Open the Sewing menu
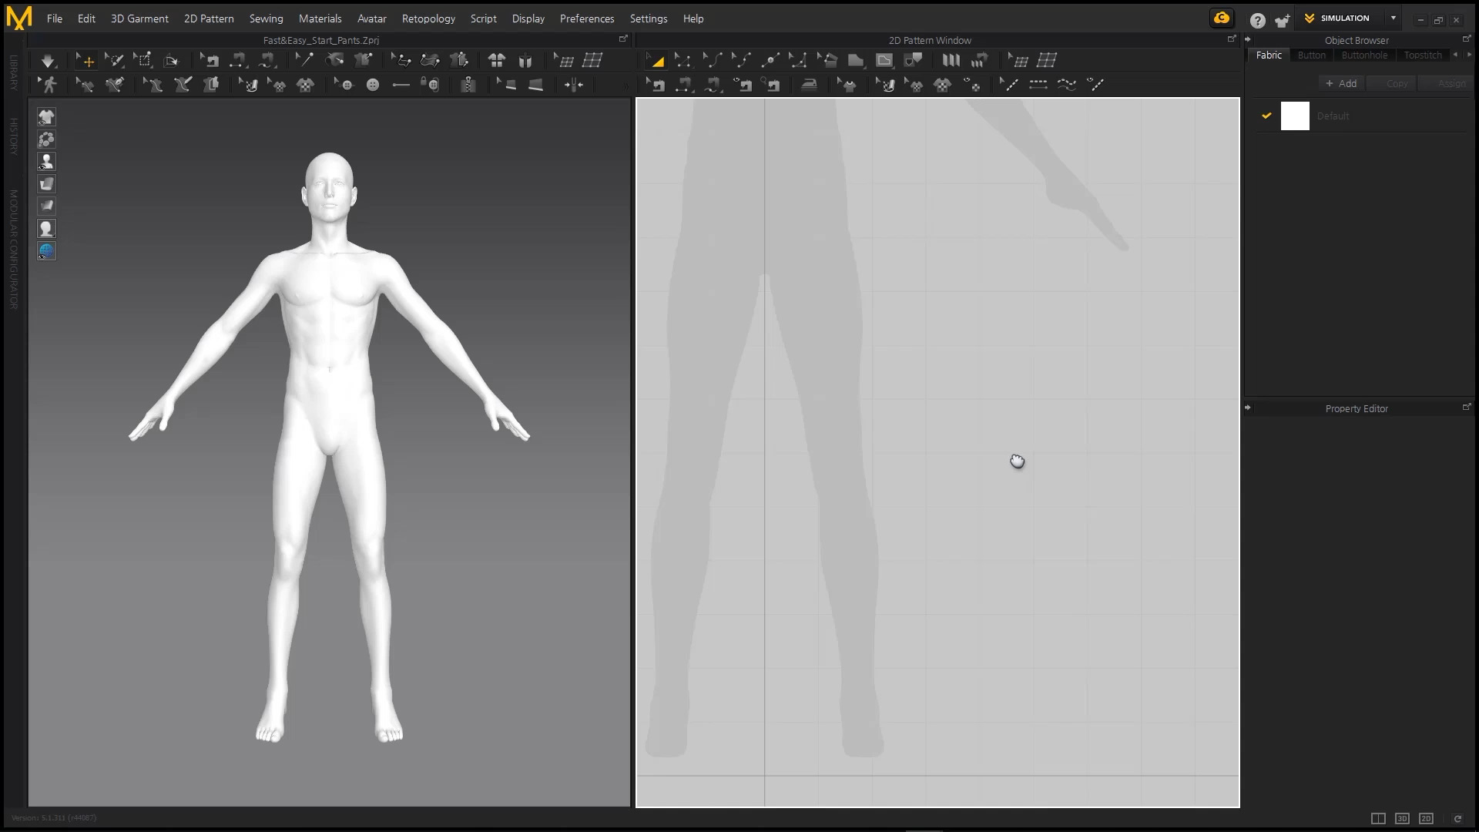This screenshot has height=832, width=1479. [266, 18]
